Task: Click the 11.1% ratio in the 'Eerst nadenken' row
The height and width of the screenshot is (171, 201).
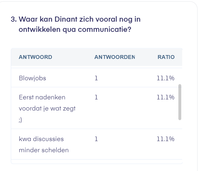Action: [x=165, y=97]
